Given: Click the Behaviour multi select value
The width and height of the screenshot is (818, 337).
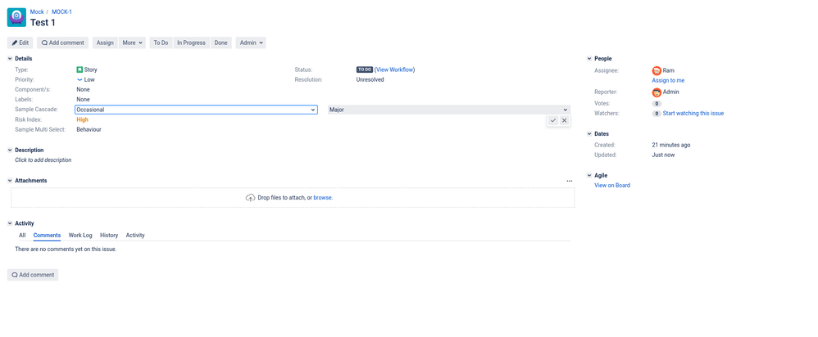Looking at the screenshot, I should [89, 130].
